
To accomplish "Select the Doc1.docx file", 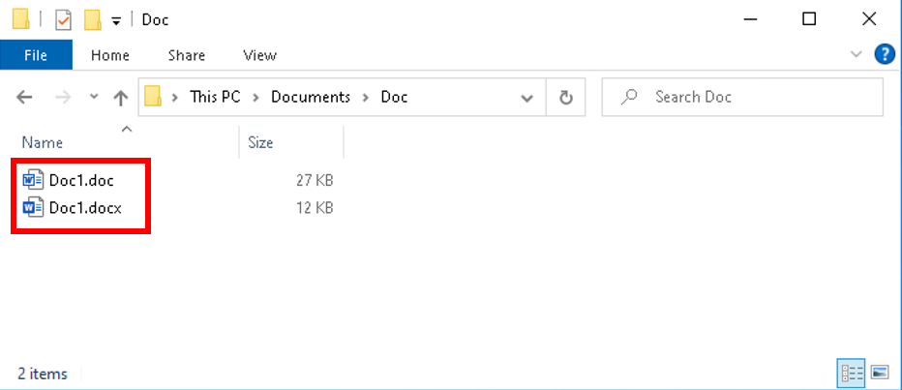I will pyautogui.click(x=84, y=207).
